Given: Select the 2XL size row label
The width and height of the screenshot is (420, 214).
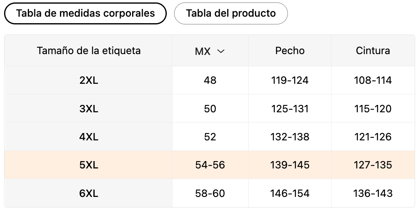Looking at the screenshot, I should (88, 81).
